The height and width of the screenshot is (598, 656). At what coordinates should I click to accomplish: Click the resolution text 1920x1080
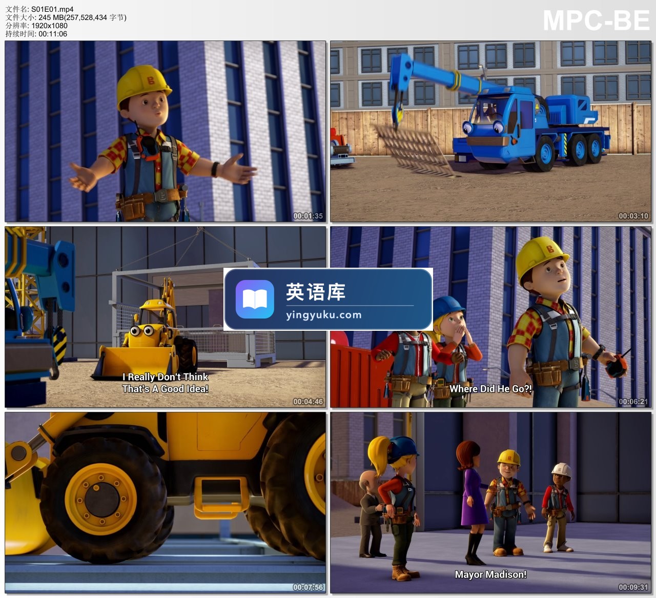point(49,26)
